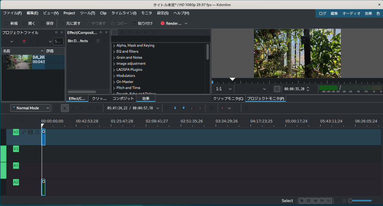Show favorite effects with star filter icon
383x206 pixels.
click(145, 32)
